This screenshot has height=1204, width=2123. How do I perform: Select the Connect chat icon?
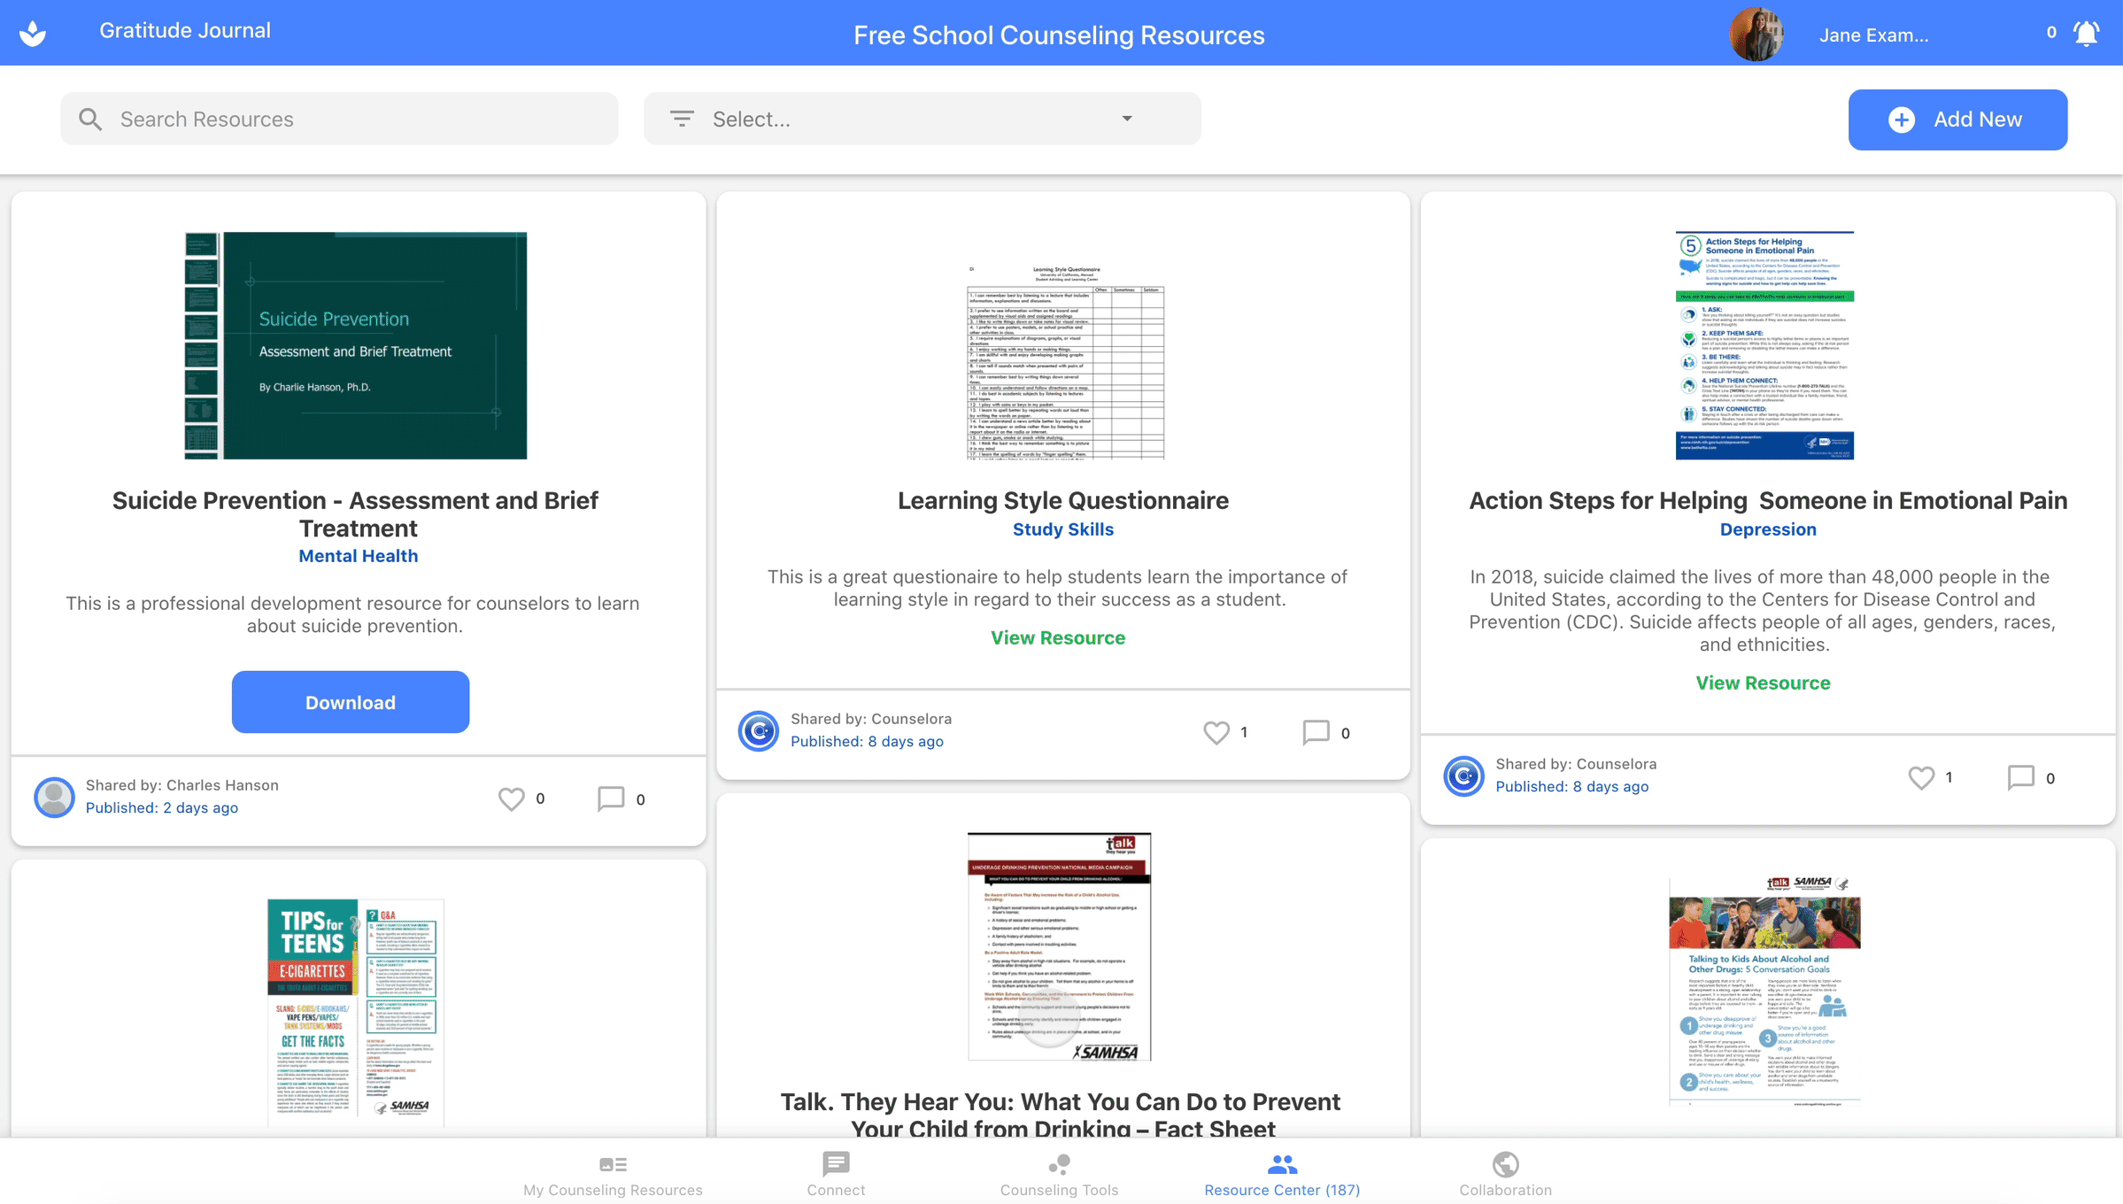click(835, 1164)
